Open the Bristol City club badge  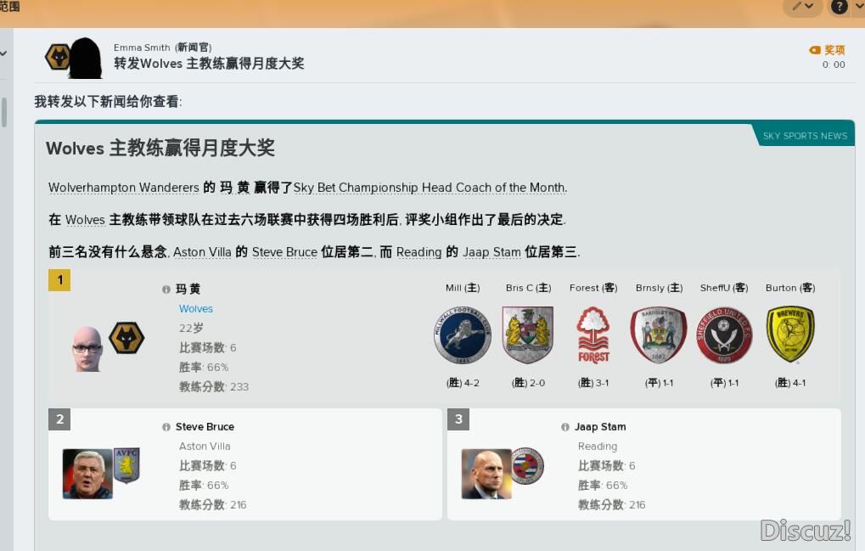[528, 335]
